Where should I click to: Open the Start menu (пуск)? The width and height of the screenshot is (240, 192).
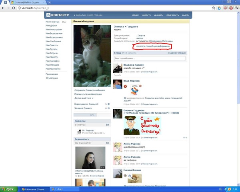pos(9,188)
